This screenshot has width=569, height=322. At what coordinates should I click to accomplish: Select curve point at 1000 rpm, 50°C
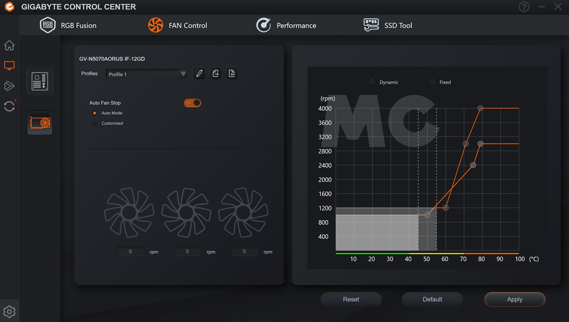pos(427,215)
